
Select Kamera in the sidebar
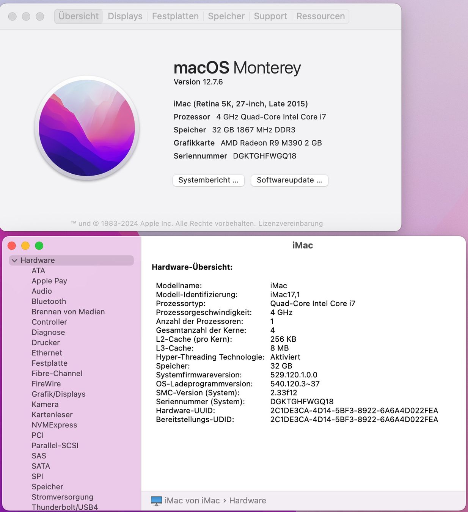coord(45,404)
